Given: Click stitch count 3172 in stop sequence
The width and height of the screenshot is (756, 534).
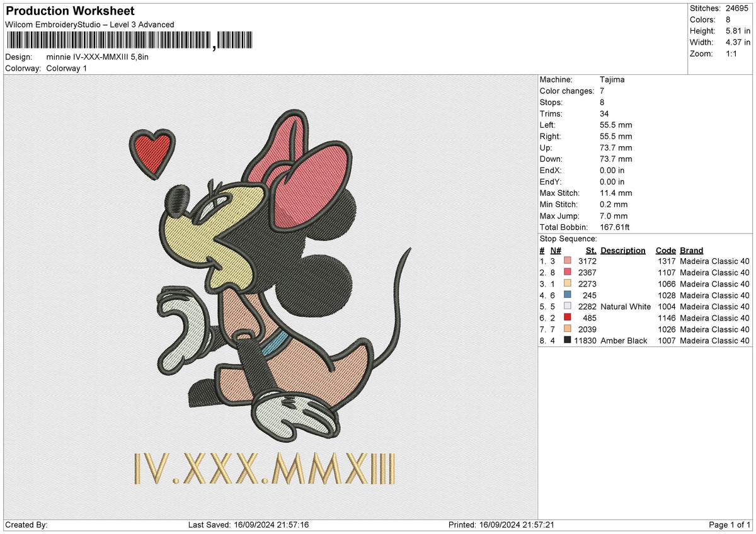Looking at the screenshot, I should [x=587, y=261].
